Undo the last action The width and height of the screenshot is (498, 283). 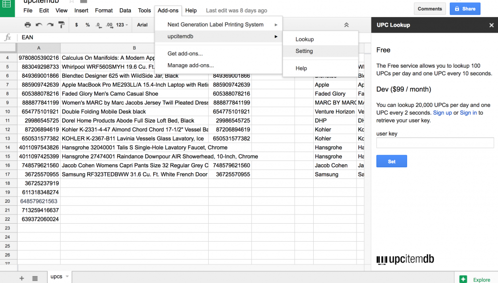(39, 25)
